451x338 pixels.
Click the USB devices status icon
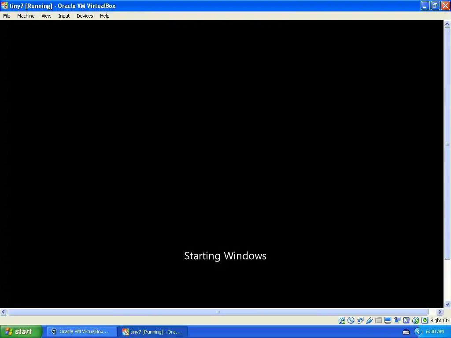(x=370, y=320)
